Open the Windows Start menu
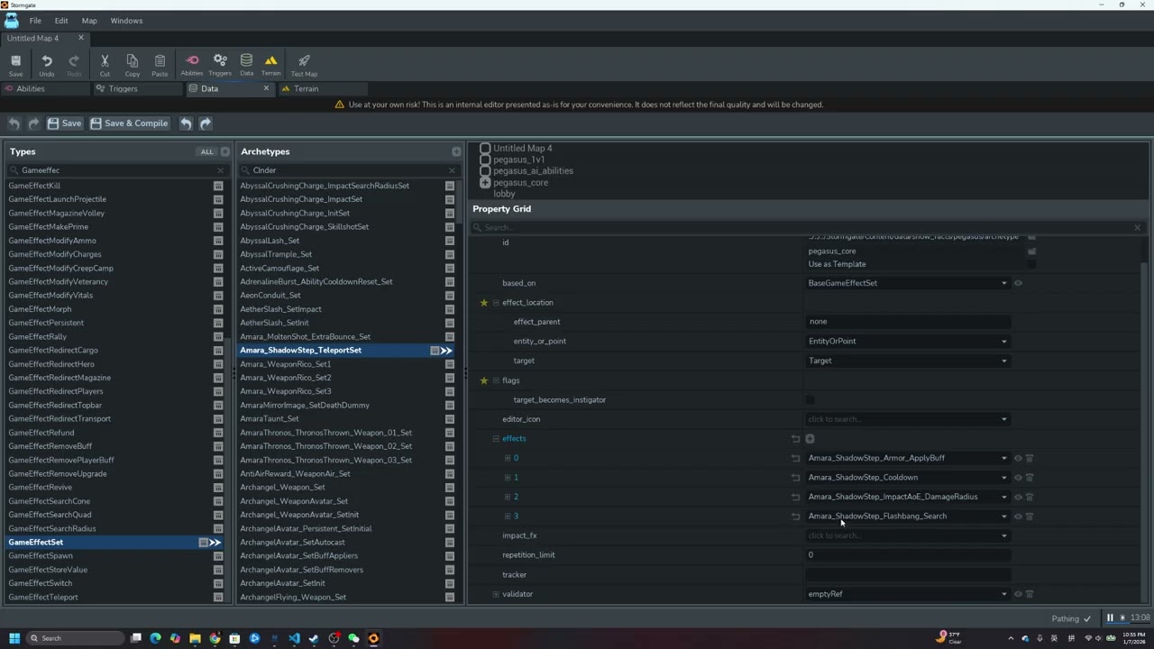 pos(14,638)
